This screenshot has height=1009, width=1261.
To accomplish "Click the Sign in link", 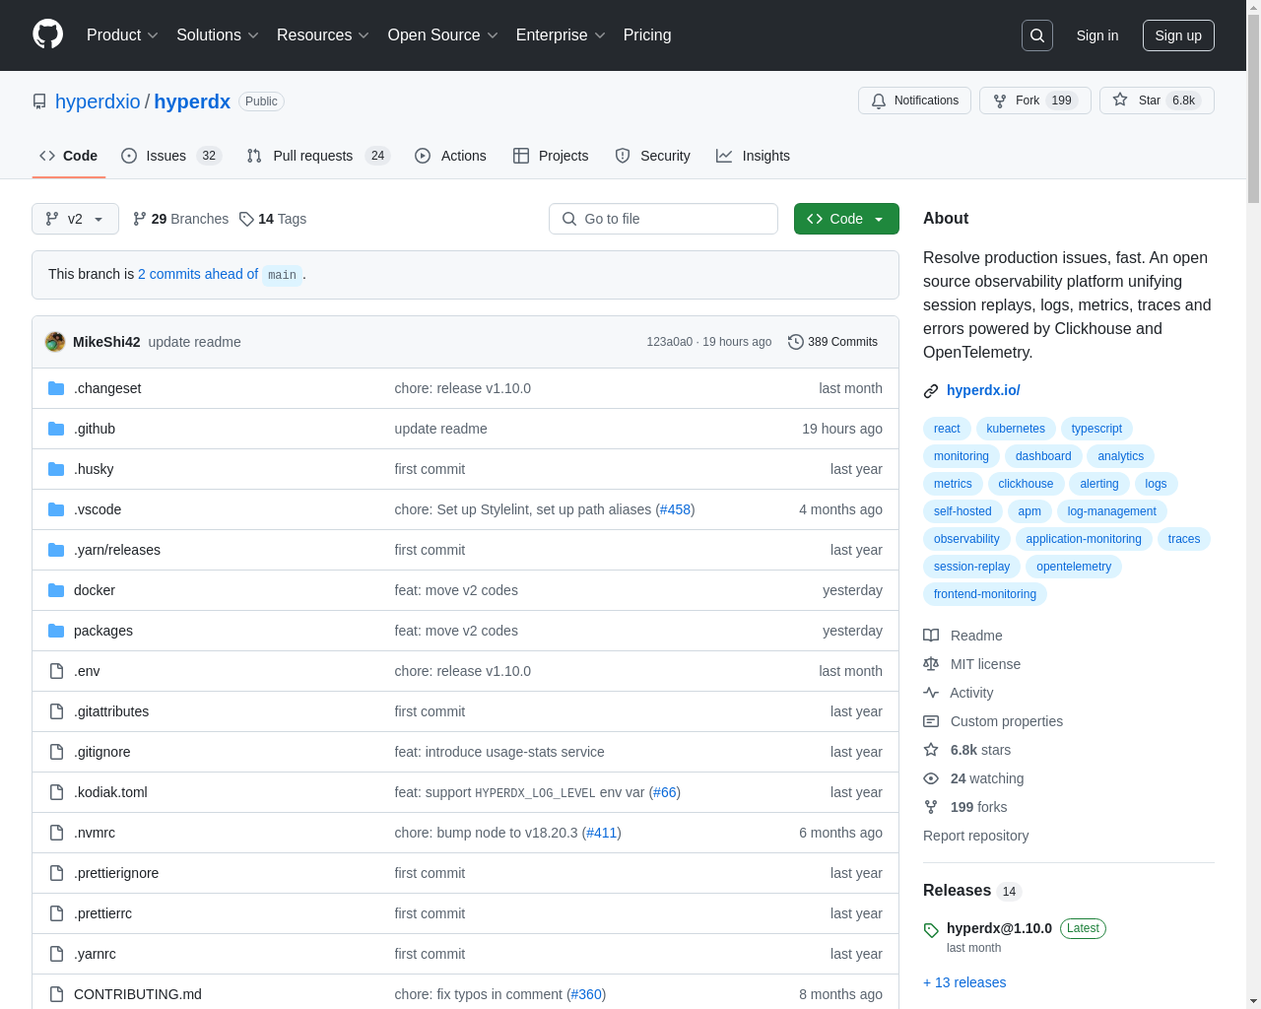I will (x=1097, y=35).
